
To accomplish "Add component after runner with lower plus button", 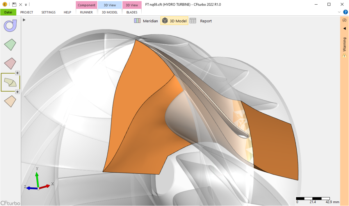I will (x=17, y=92).
